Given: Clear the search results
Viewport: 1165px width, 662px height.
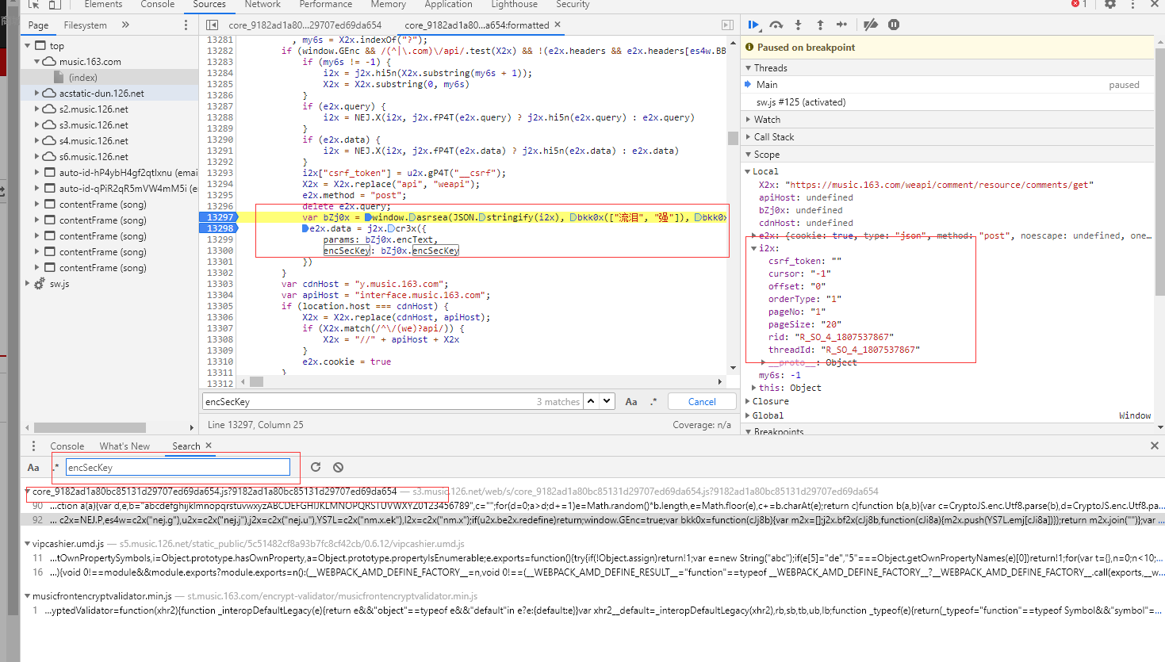Looking at the screenshot, I should pos(339,468).
